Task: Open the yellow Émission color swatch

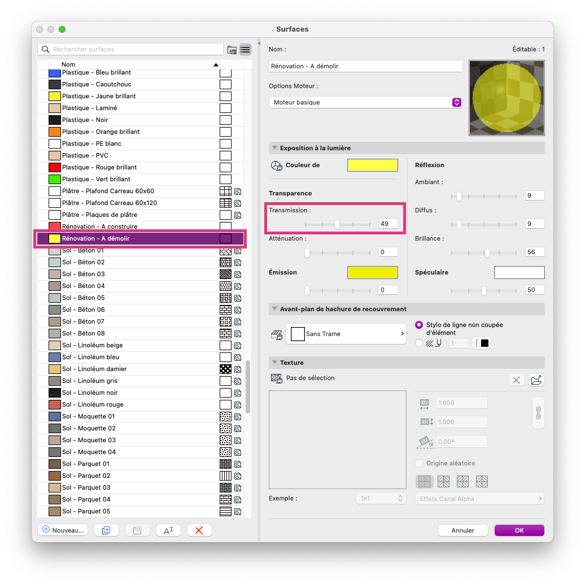Action: [372, 272]
